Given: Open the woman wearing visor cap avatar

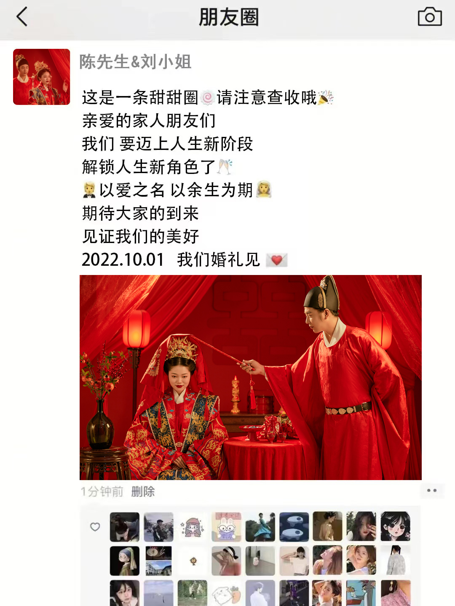Looking at the screenshot, I should tap(226, 561).
